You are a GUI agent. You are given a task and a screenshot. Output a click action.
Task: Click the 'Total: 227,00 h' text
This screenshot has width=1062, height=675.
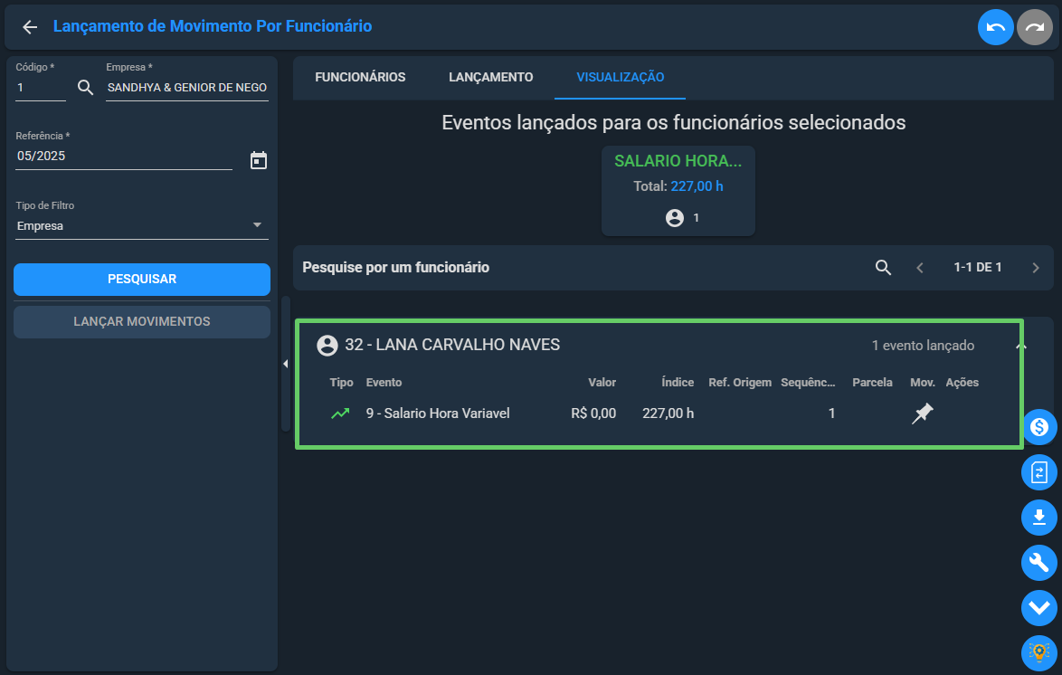[678, 186]
